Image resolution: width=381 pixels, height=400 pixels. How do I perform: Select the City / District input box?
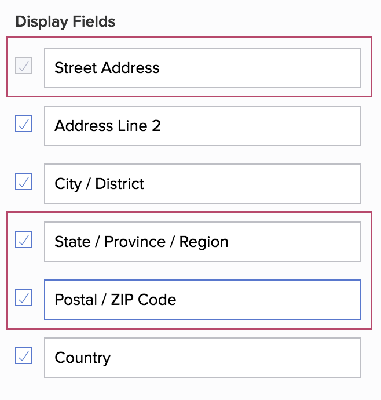pyautogui.click(x=202, y=184)
